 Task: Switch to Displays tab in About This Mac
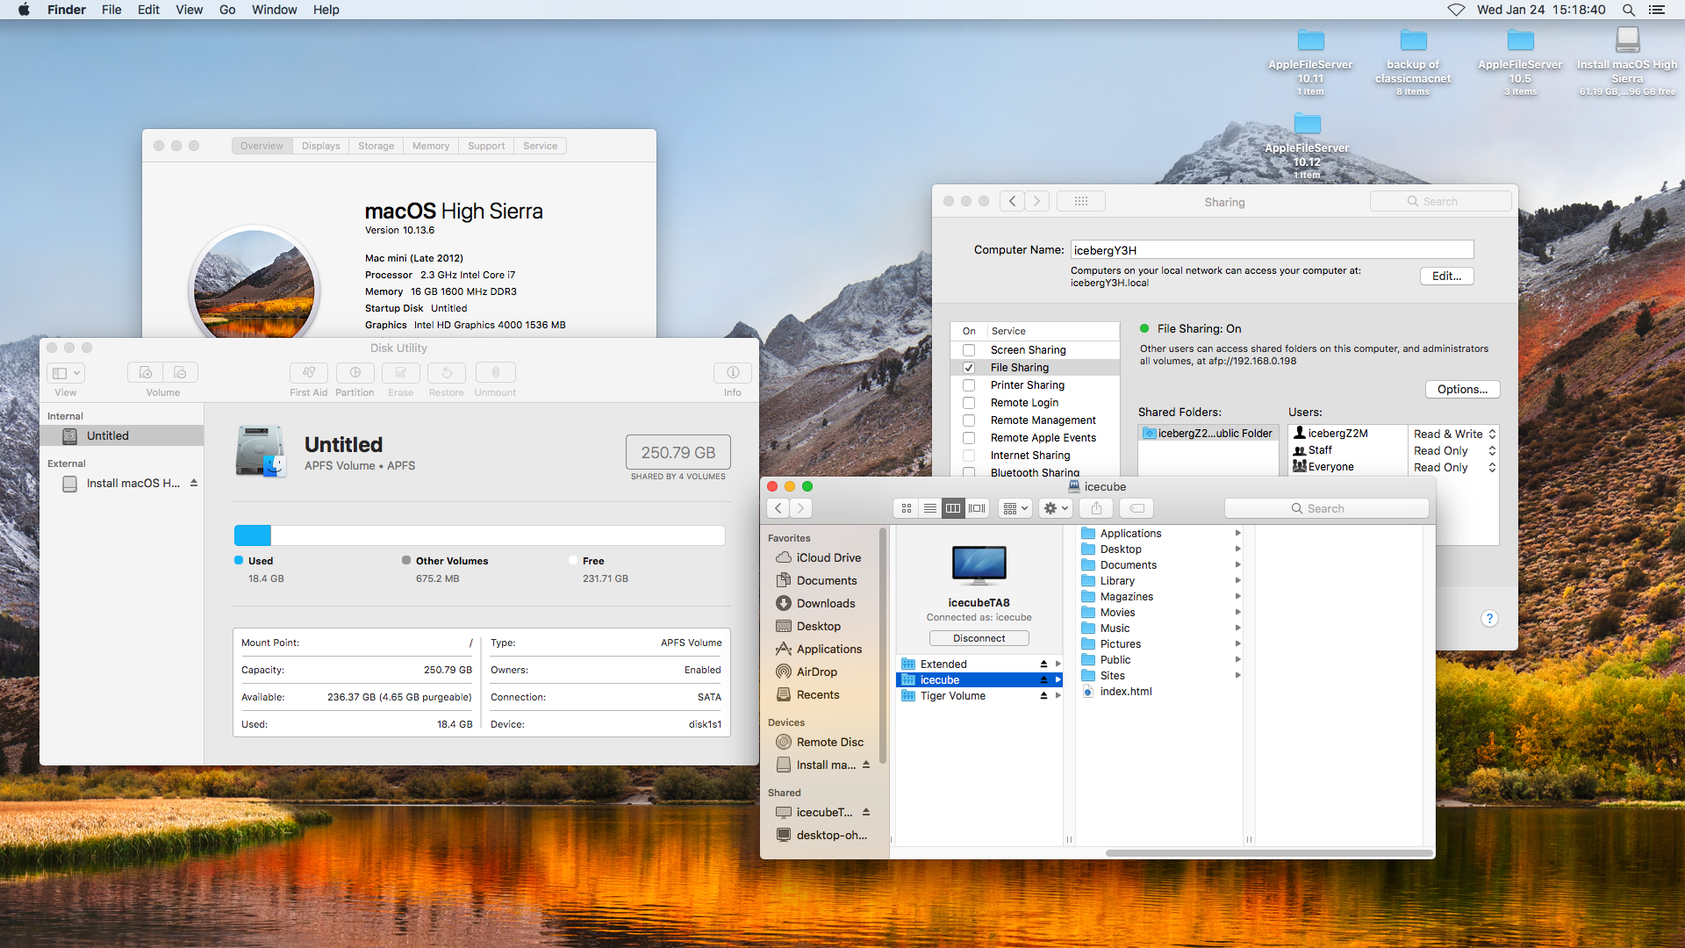pos(320,146)
